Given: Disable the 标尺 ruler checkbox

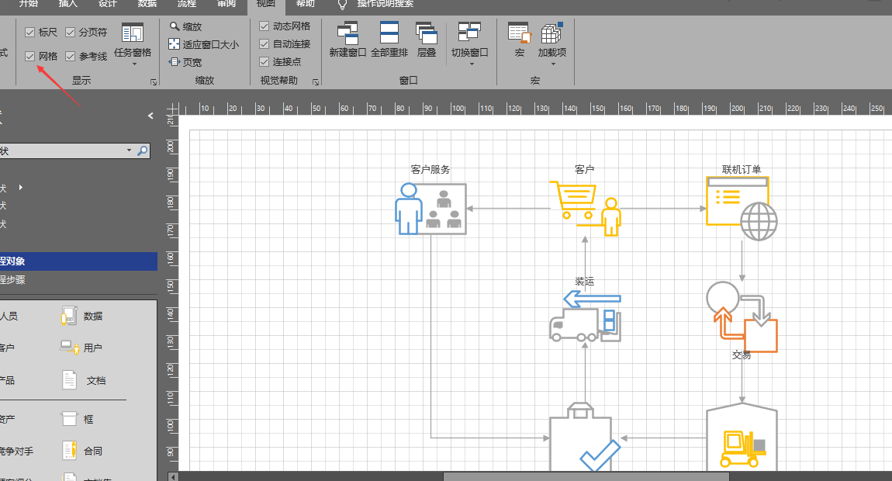Looking at the screenshot, I should 29,32.
